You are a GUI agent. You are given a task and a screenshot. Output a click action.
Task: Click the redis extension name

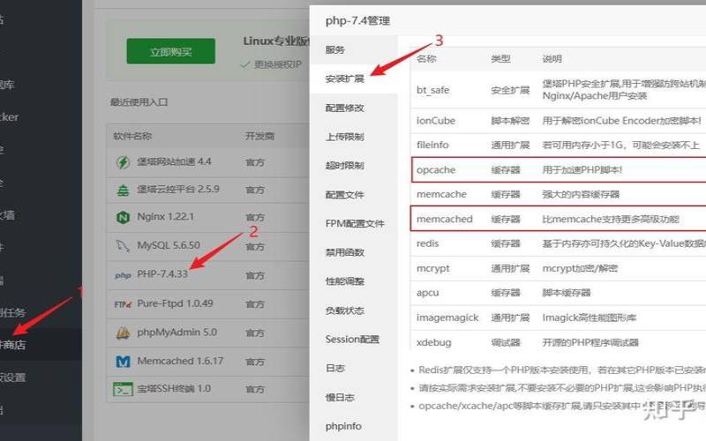point(427,243)
